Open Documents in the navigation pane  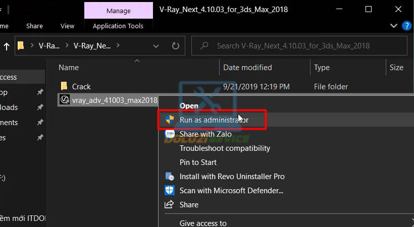[x=9, y=123]
